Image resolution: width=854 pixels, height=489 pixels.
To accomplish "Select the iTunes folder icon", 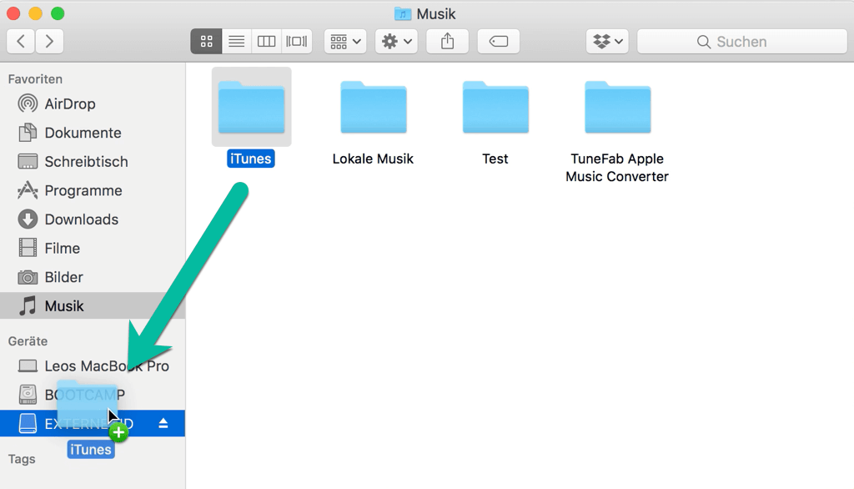I will coord(252,107).
